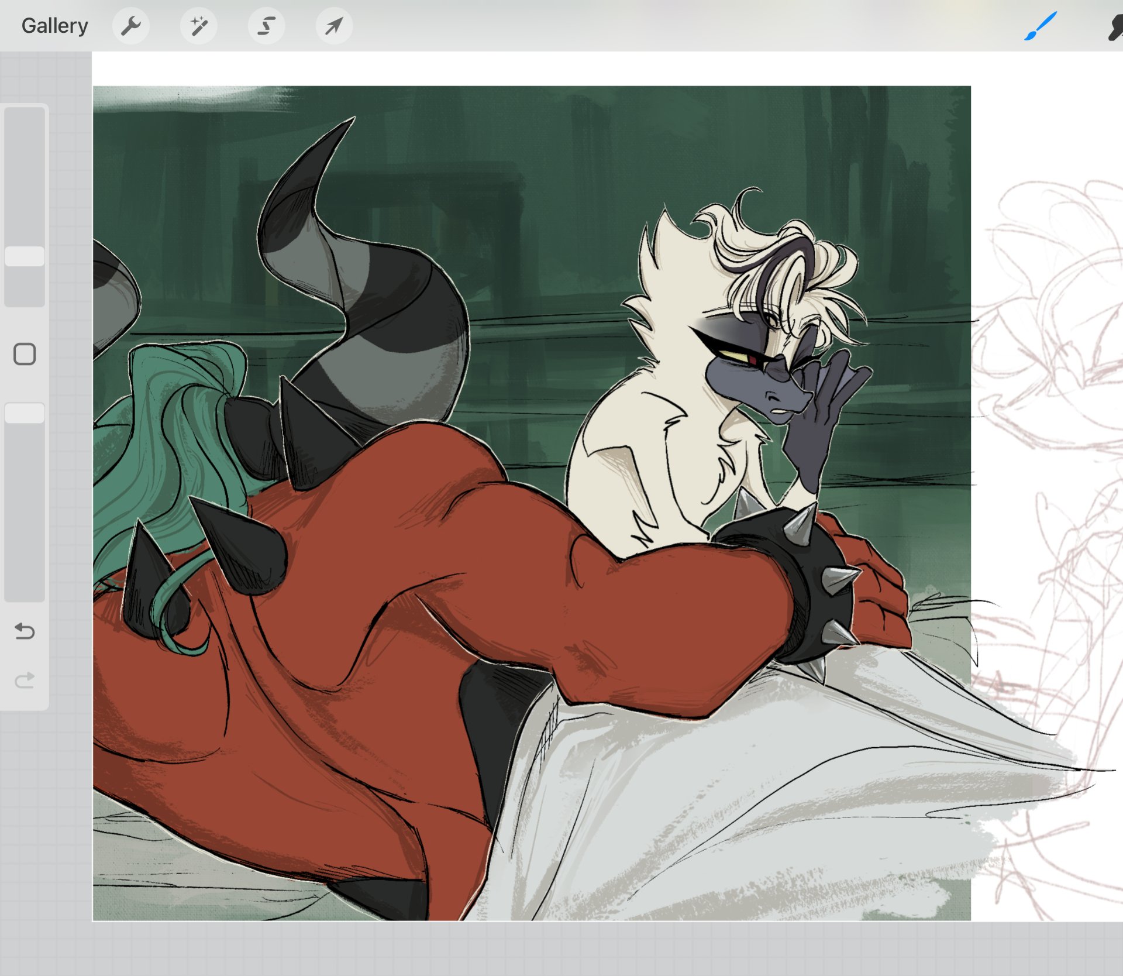
Task: Activate the Transform arrow tool
Action: tap(334, 26)
